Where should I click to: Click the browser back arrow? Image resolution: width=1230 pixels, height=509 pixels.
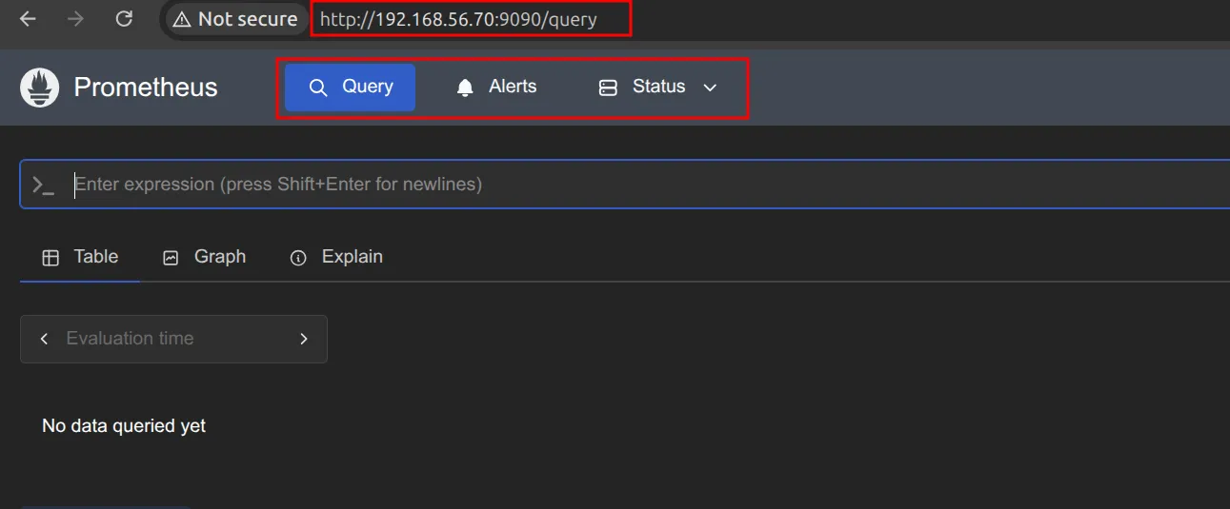[28, 19]
